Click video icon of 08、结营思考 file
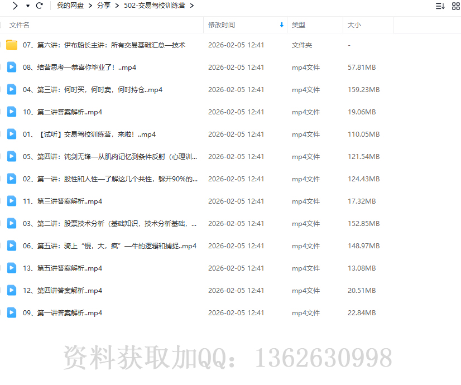The image size is (461, 385). (x=12, y=68)
